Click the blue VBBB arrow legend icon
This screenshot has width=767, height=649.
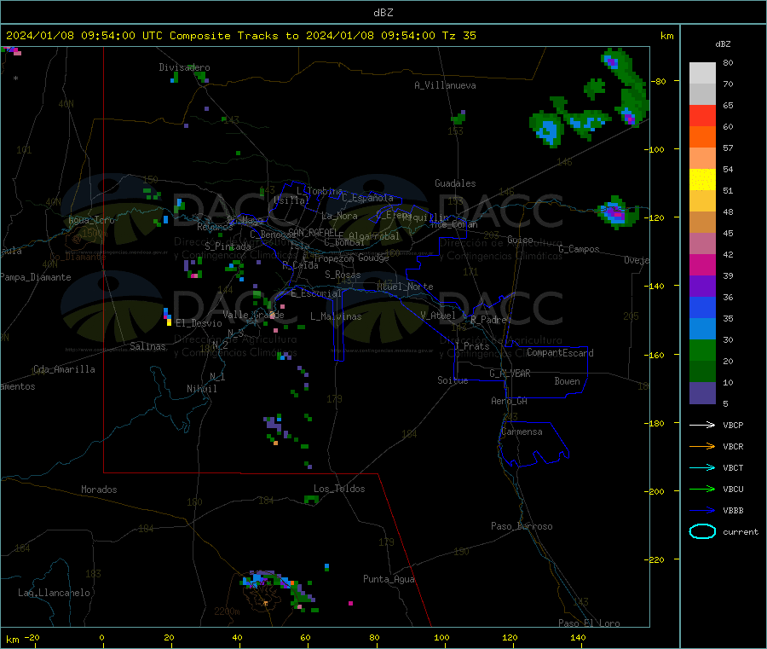coord(702,511)
